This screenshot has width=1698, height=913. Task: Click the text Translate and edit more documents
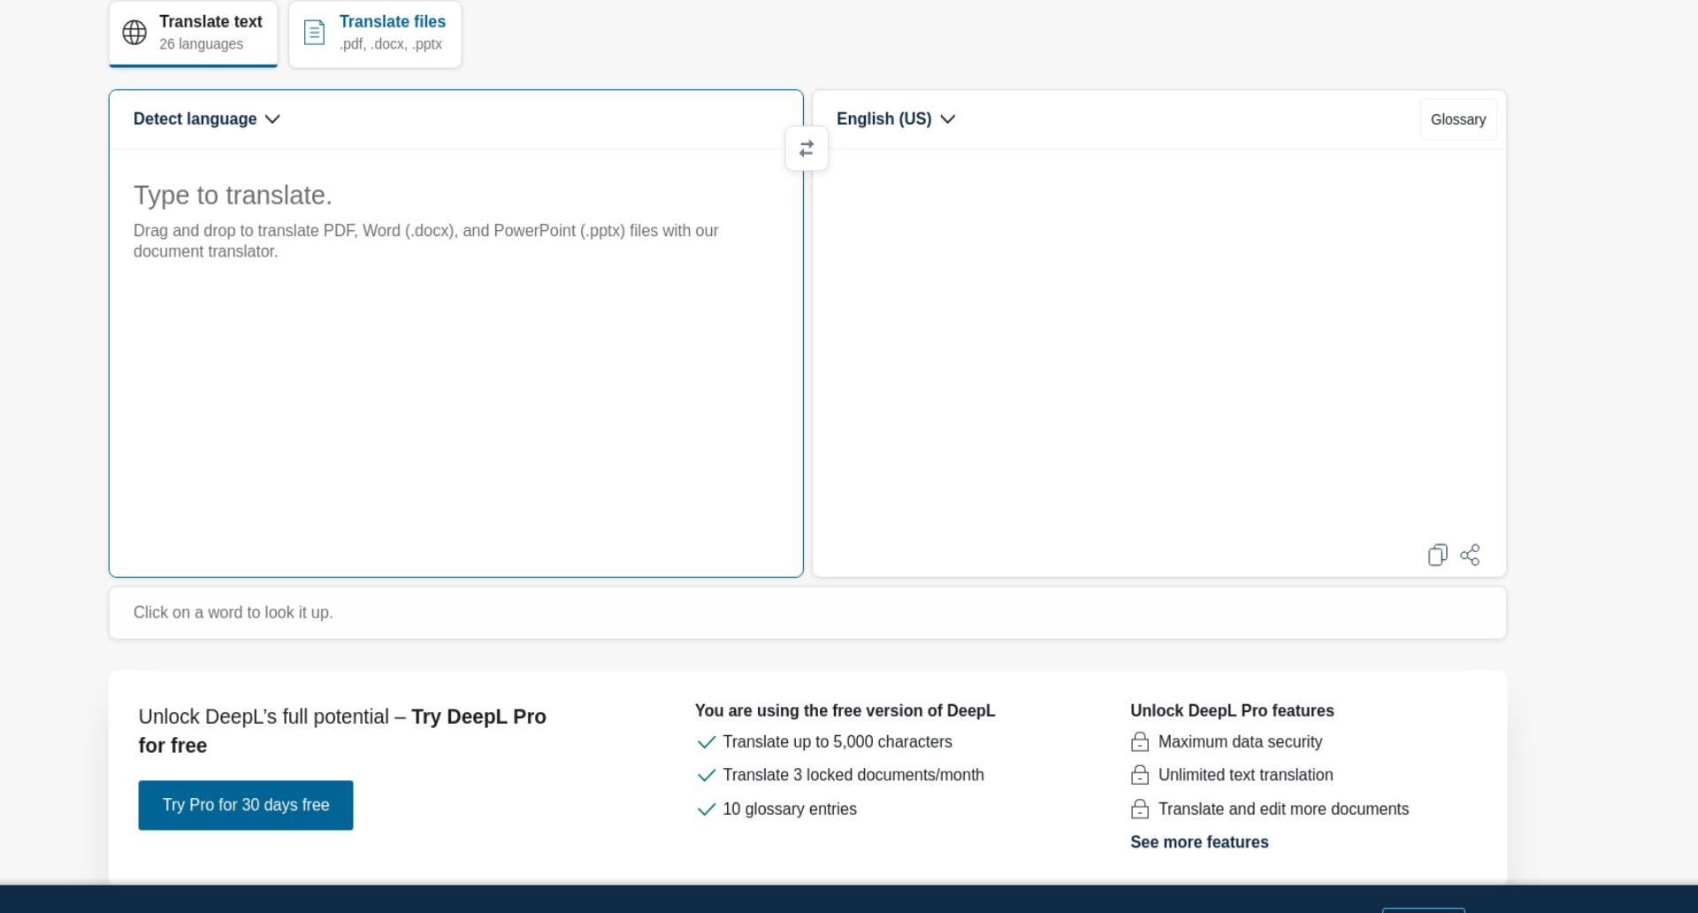1283,809
